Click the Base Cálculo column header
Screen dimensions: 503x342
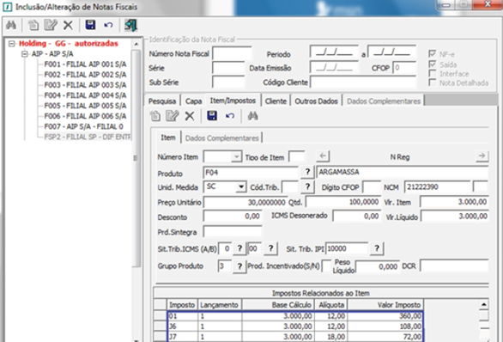coord(278,305)
